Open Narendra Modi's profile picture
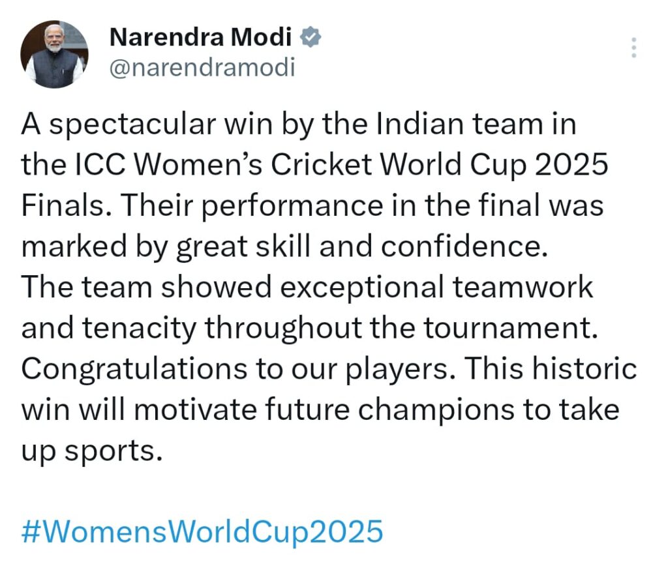The image size is (668, 564). [54, 55]
